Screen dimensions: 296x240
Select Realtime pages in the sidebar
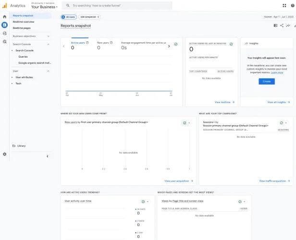tap(22, 28)
